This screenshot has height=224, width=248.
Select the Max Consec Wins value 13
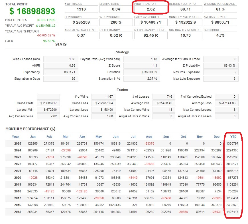tap(163, 110)
